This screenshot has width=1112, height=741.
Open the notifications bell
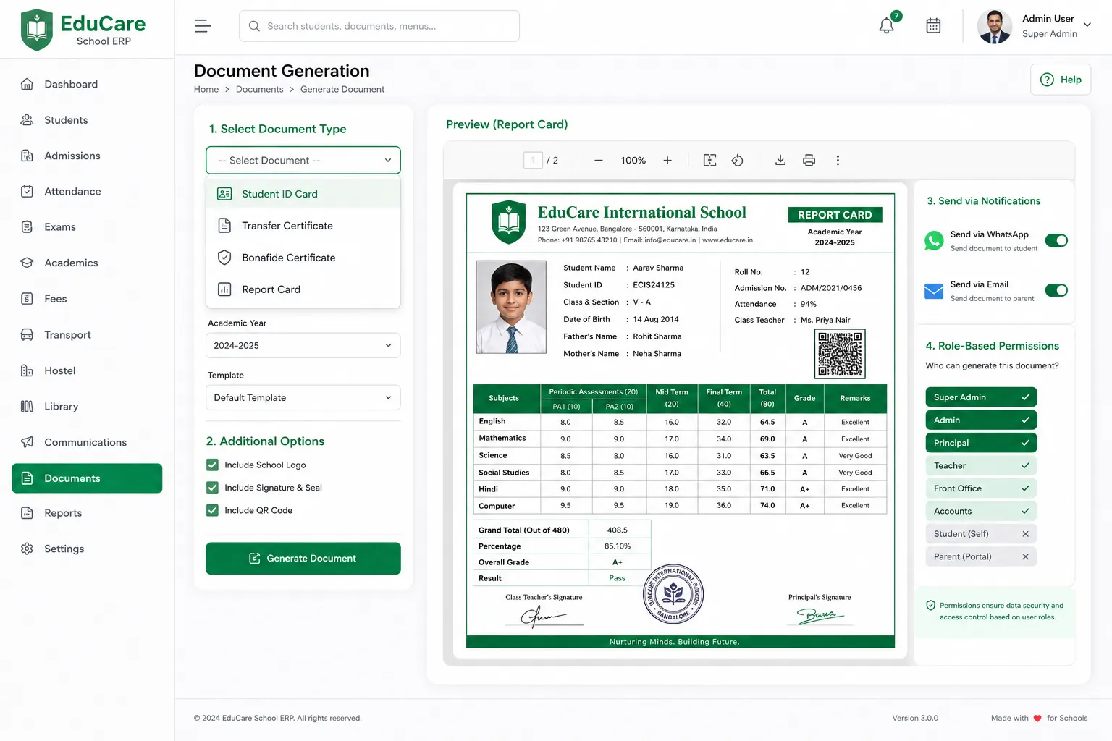click(887, 26)
